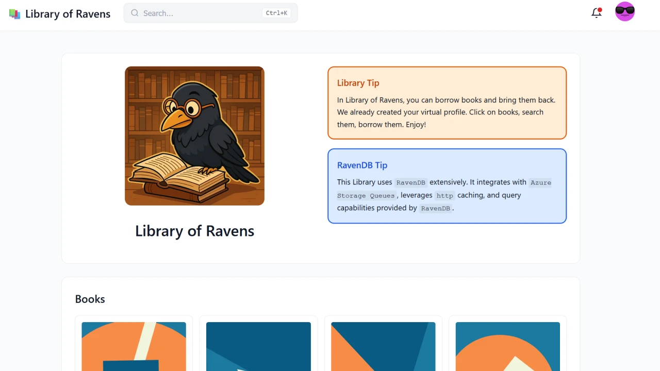The width and height of the screenshot is (660, 371).
Task: Open the third book with orange triangle cover
Action: coord(383,346)
